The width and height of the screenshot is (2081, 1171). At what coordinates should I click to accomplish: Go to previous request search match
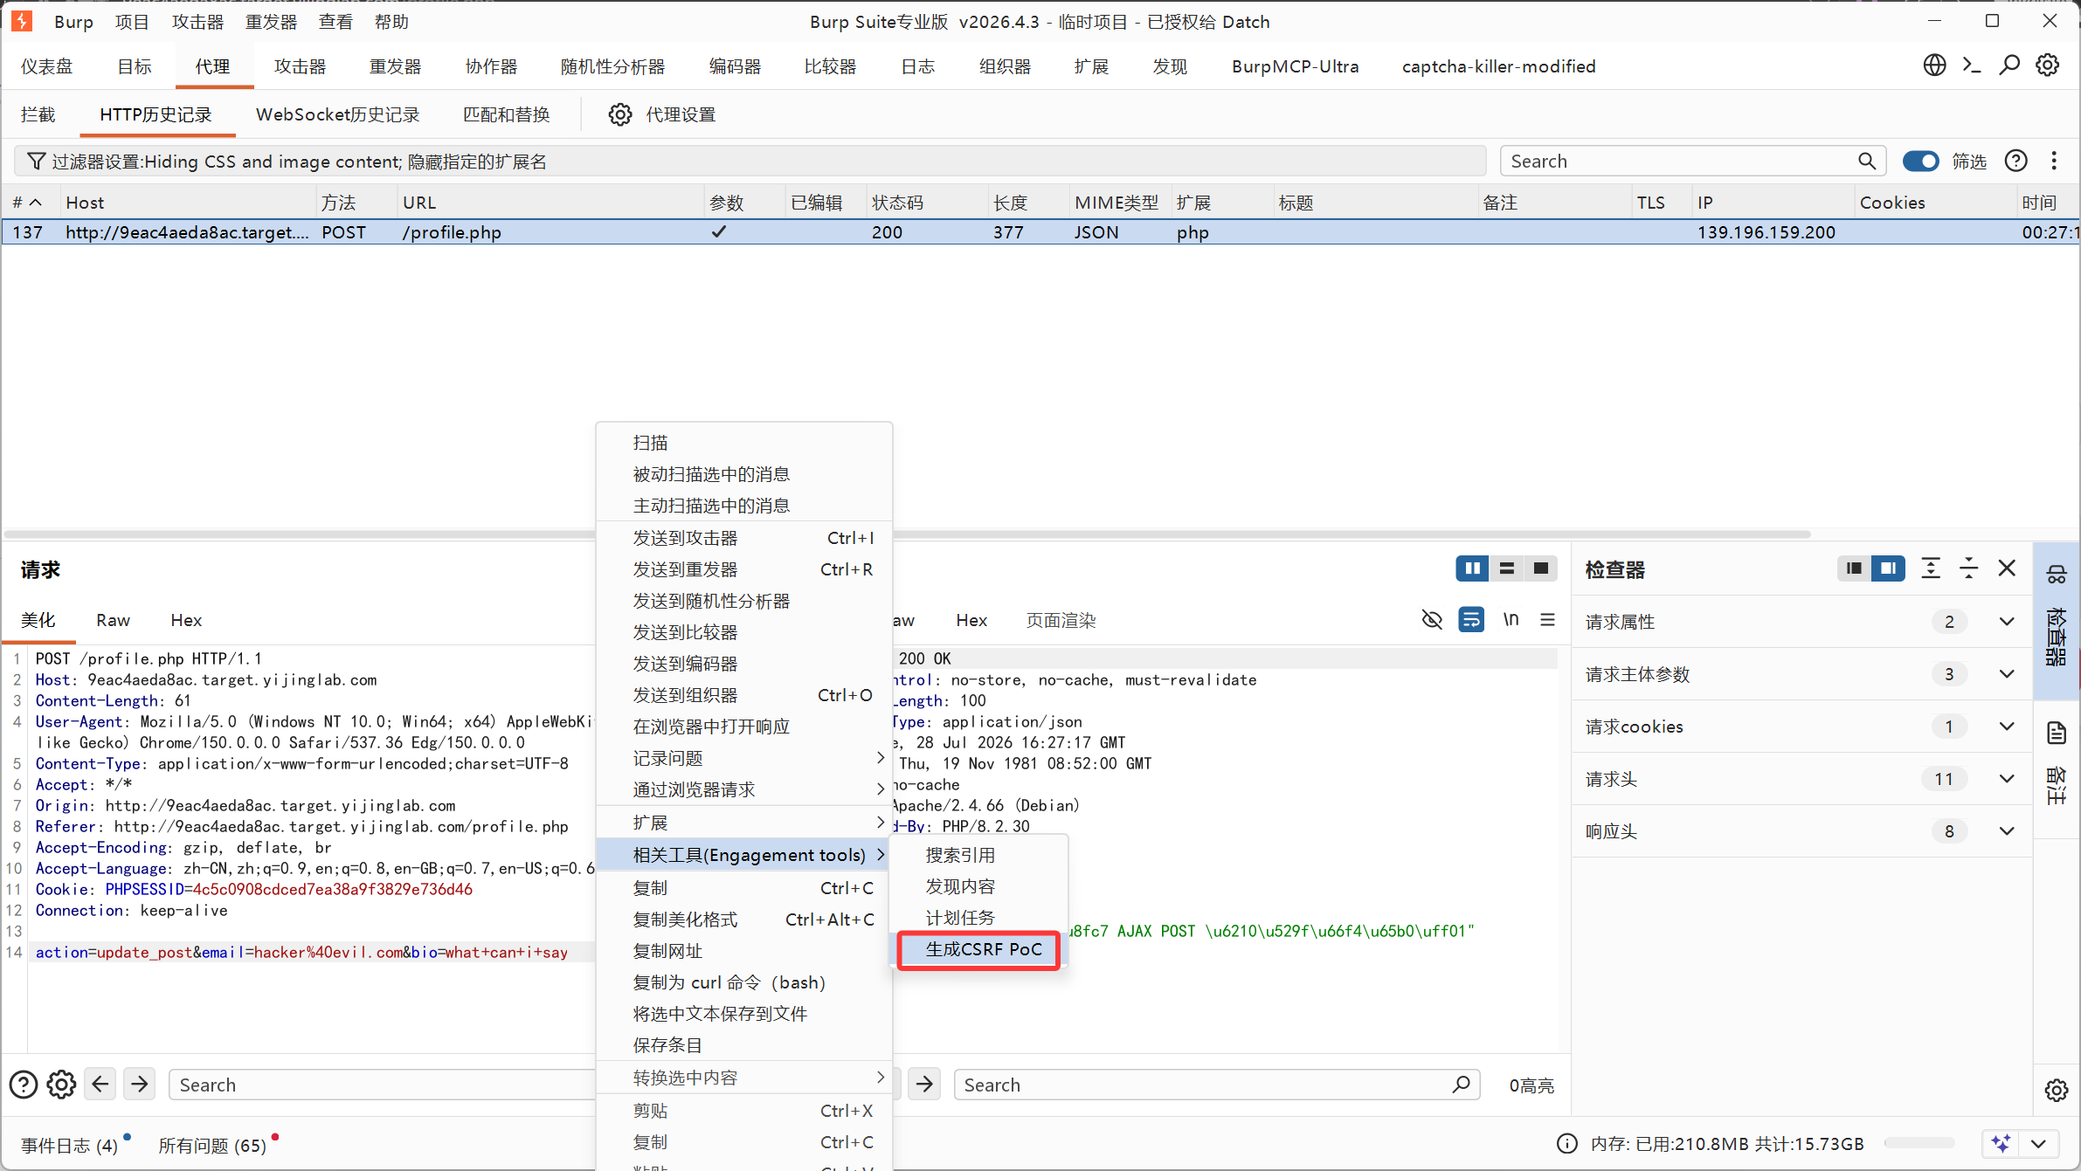click(x=100, y=1085)
